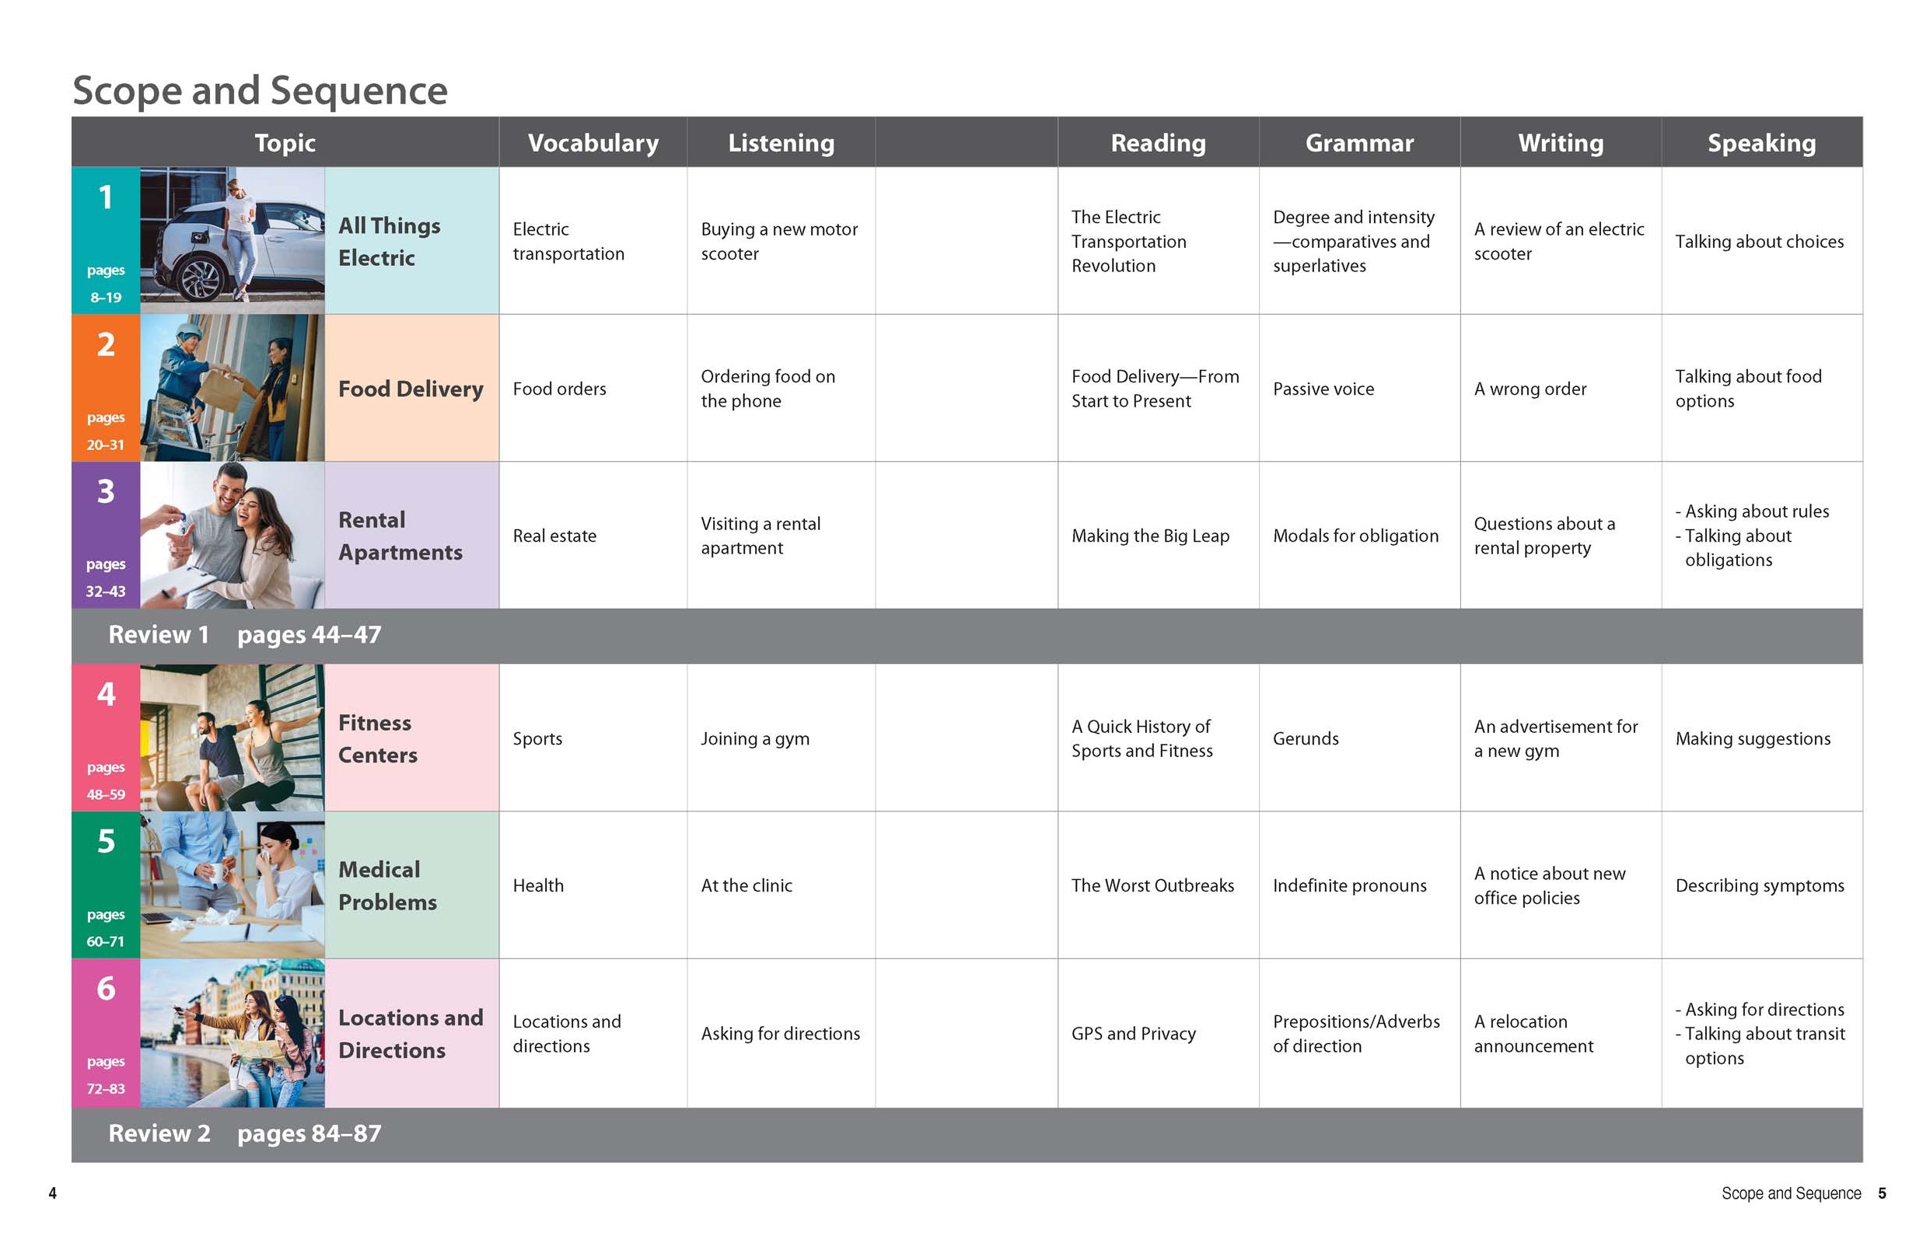Click the Grammar column header
Screen dimensions: 1930x1239
tap(1358, 142)
